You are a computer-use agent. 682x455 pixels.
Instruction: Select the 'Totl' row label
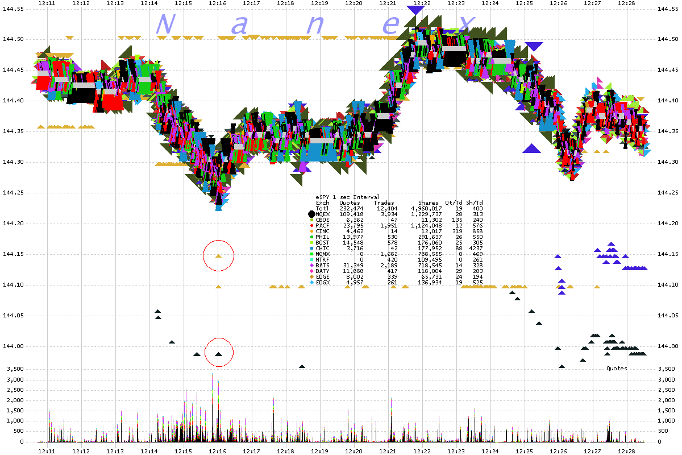[x=323, y=208]
